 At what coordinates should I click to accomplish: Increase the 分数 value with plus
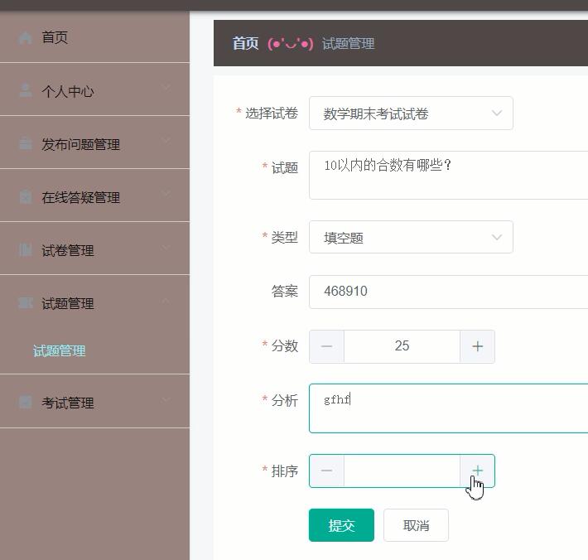point(477,346)
